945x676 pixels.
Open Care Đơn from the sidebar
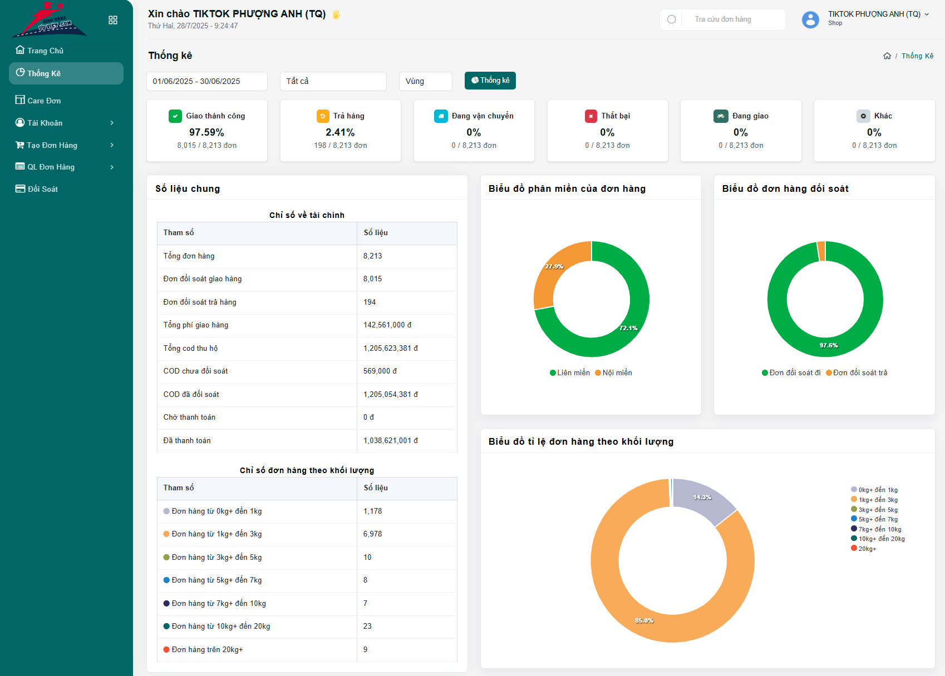pos(44,101)
